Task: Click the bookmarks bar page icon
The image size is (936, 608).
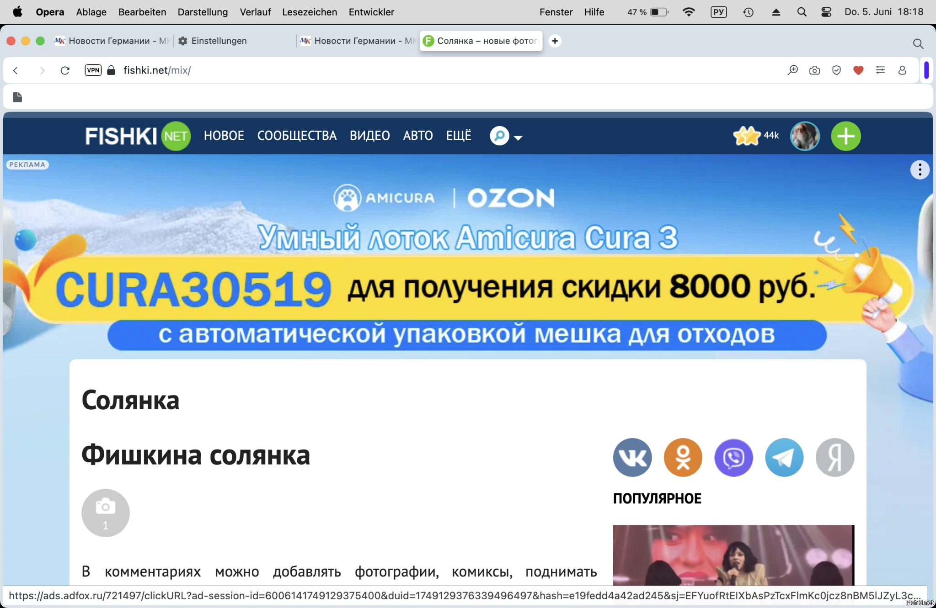Action: 17,97
